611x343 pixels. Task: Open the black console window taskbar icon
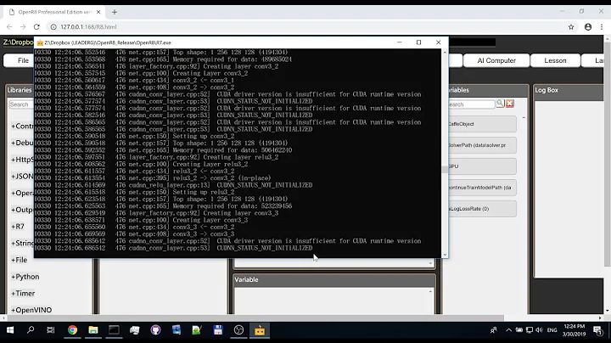coord(114,330)
